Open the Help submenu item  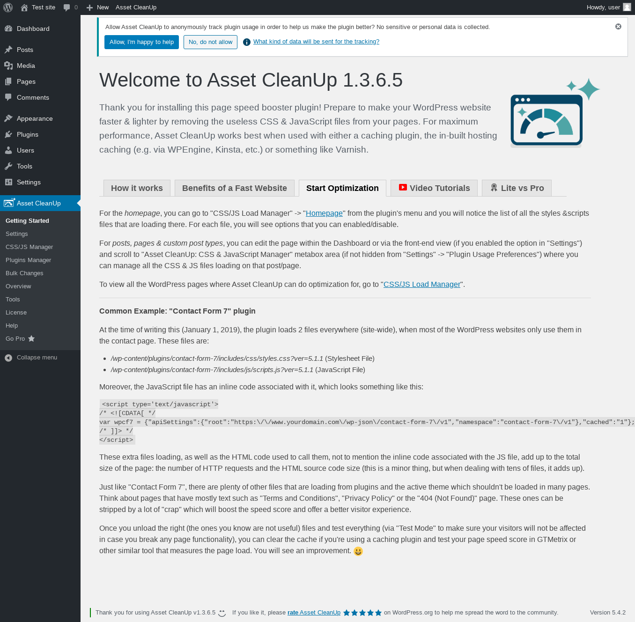12,326
